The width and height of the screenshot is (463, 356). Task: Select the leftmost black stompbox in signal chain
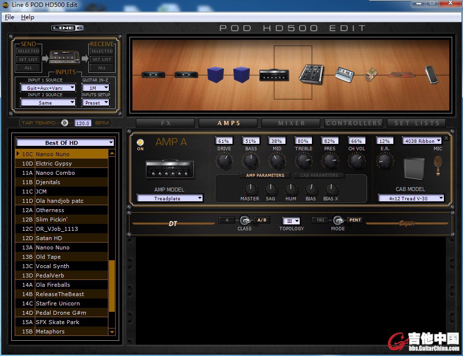153,75
